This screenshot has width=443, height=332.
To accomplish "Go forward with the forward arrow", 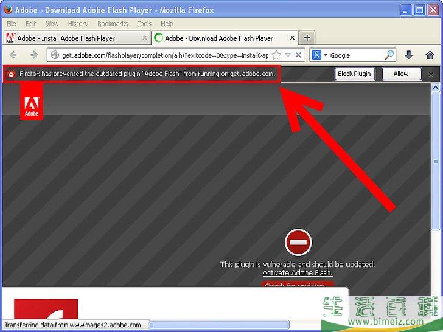I will pos(34,55).
